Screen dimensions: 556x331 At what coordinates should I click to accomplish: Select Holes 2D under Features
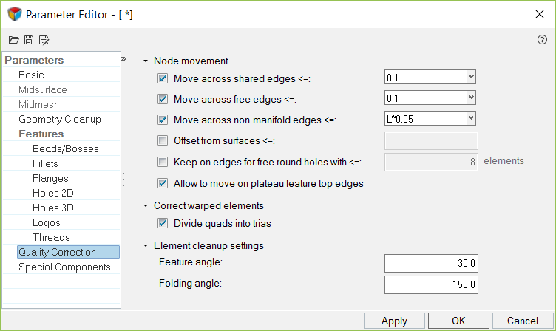click(x=53, y=193)
